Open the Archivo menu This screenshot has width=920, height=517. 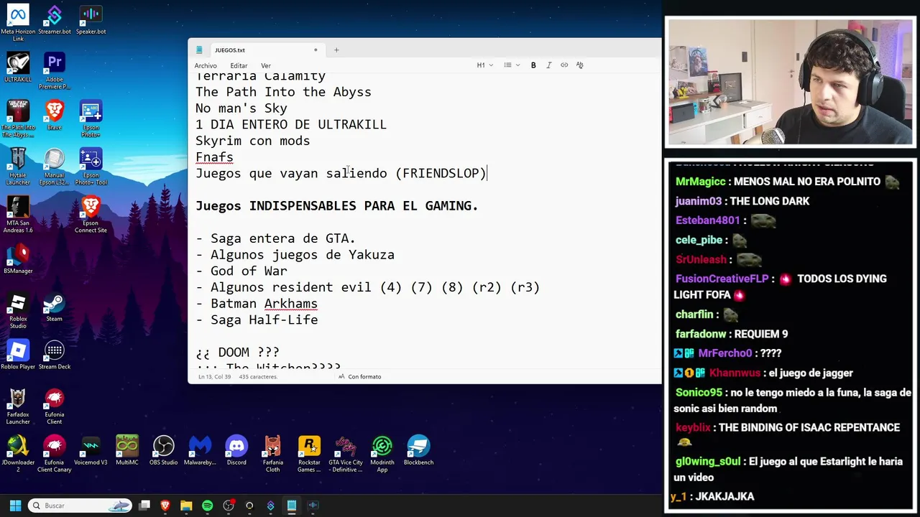pos(206,65)
